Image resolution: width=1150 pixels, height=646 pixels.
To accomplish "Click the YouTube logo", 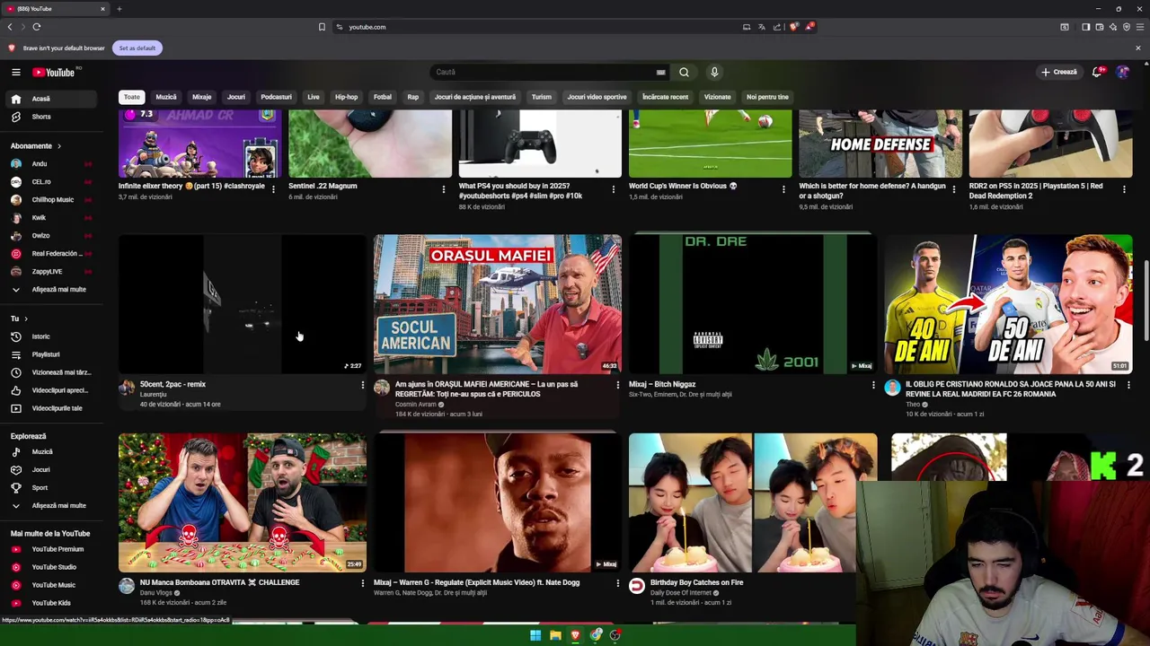I will [56, 72].
